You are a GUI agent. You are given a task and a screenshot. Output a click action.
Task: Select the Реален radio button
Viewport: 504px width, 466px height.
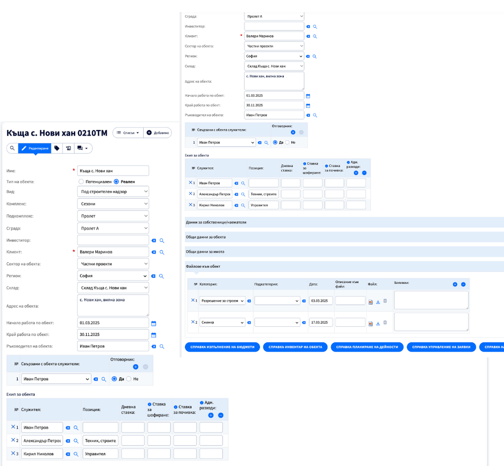point(116,182)
